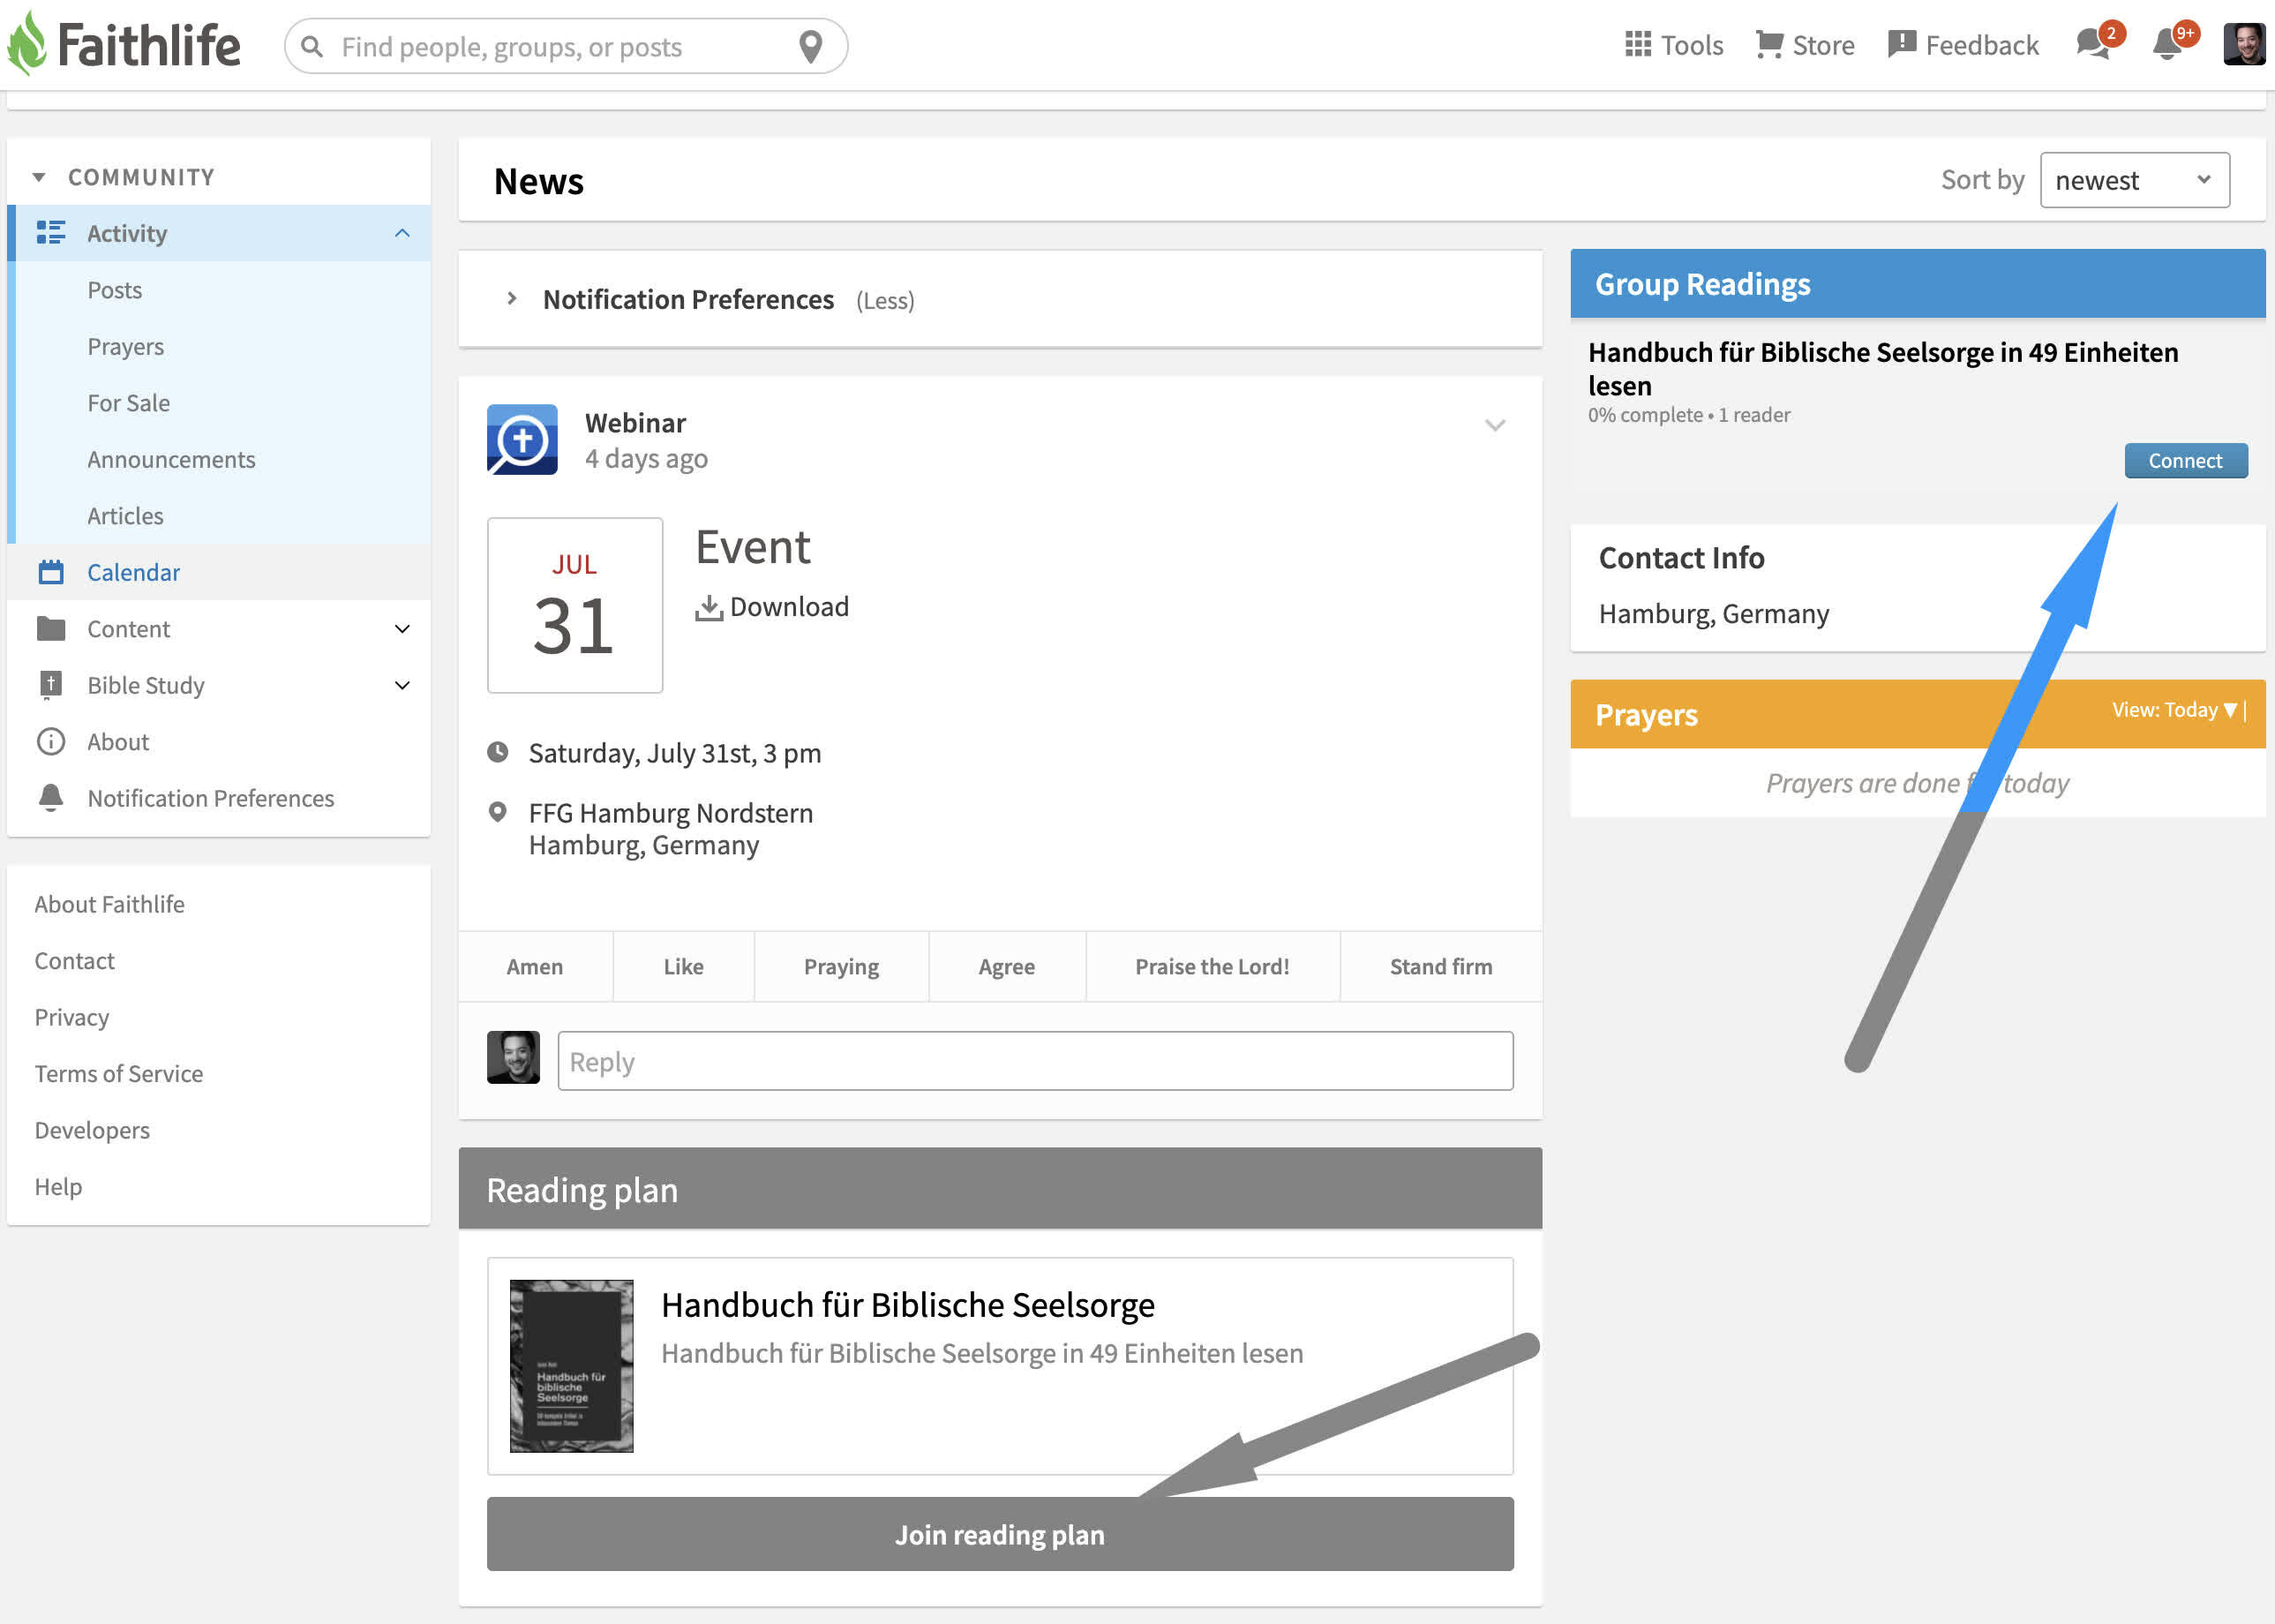Click the search magnifier icon
The image size is (2275, 1624).
pyautogui.click(x=312, y=46)
